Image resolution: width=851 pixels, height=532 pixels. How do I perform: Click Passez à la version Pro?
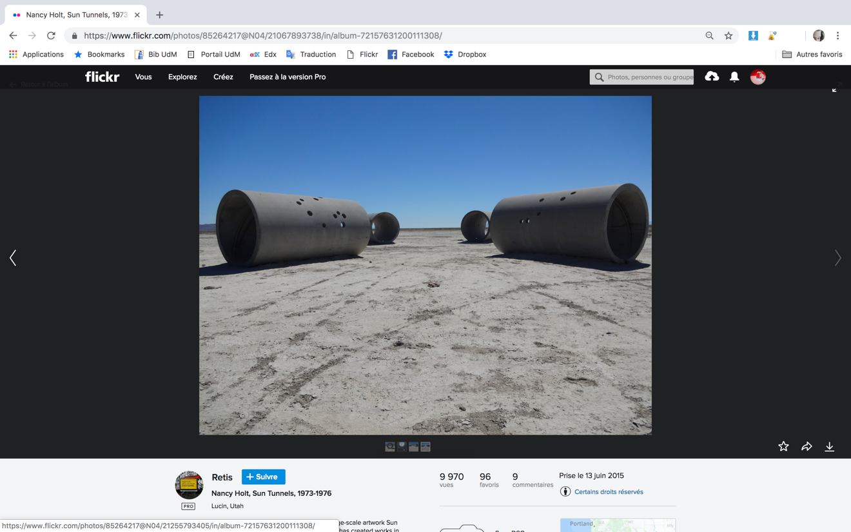(288, 77)
